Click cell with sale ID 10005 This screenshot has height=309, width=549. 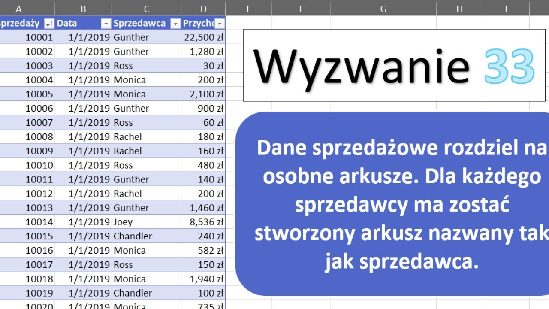27,94
